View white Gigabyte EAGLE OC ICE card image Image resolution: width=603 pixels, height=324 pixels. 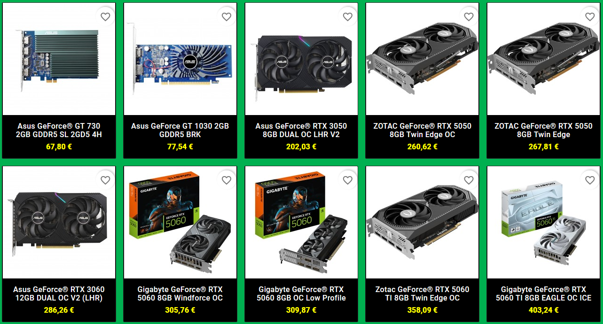point(543,223)
